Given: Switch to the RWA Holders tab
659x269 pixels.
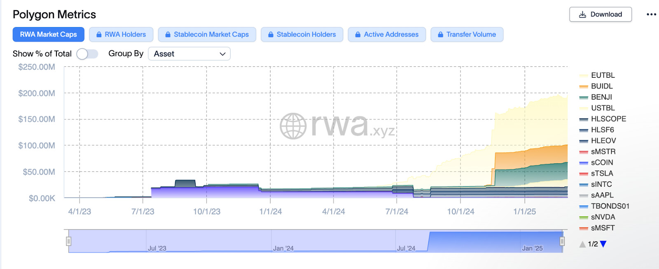Looking at the screenshot, I should 121,35.
